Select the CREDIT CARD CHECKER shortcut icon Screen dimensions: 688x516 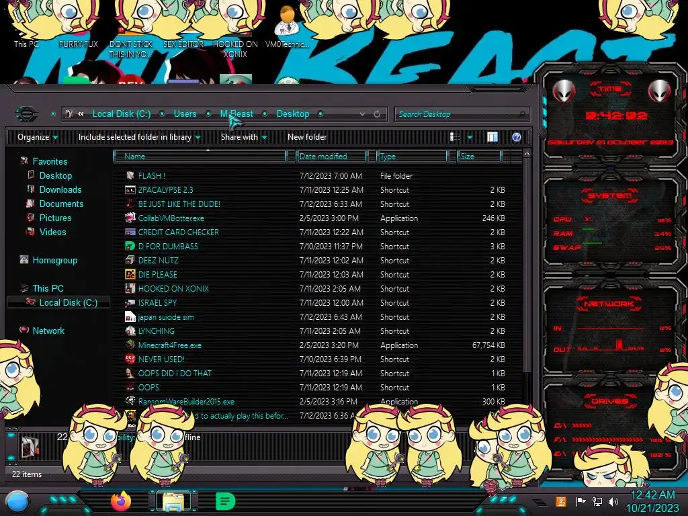coord(130,232)
